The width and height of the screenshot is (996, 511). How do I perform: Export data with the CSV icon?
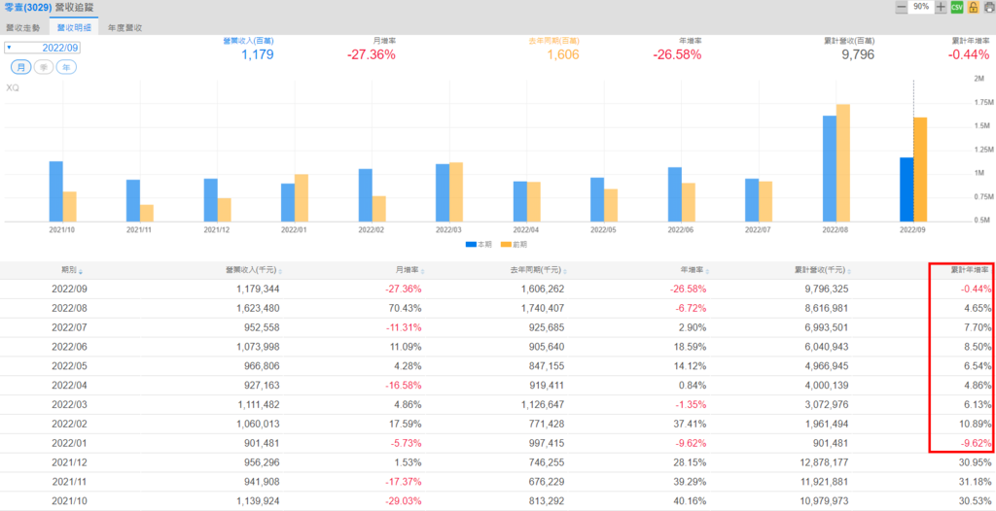coord(957,7)
